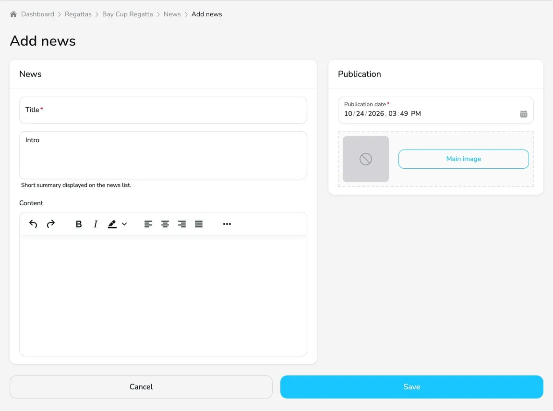Viewport: 553px width, 411px height.
Task: Select the day 24 in publication date
Action: coord(360,114)
